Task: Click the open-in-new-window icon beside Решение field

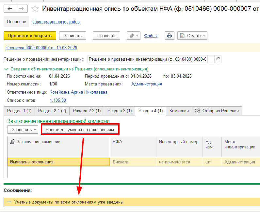Action: click(218, 59)
